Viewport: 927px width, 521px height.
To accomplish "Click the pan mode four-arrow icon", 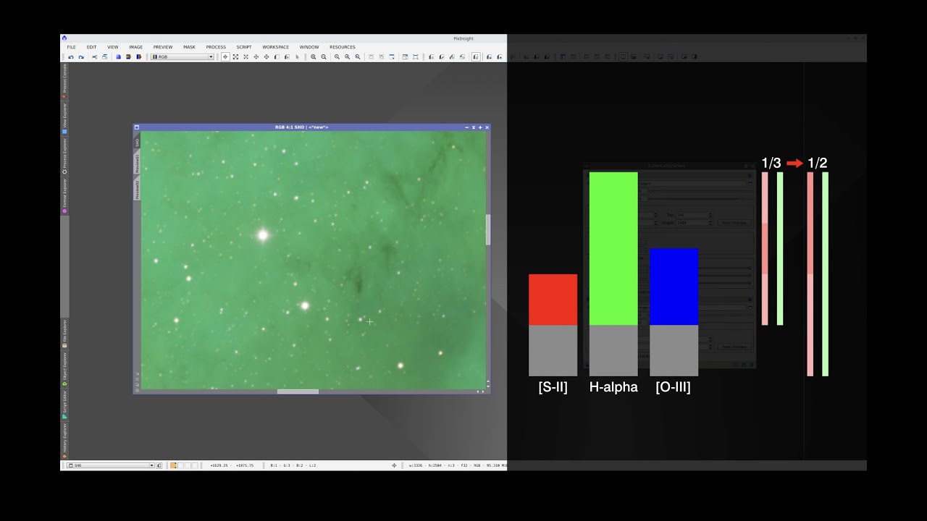I will click(256, 56).
